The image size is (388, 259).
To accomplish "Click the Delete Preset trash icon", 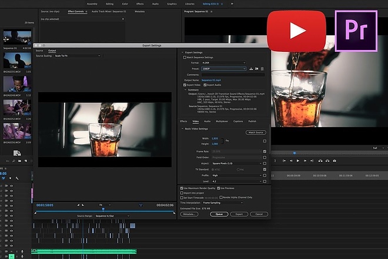I will pos(262,69).
